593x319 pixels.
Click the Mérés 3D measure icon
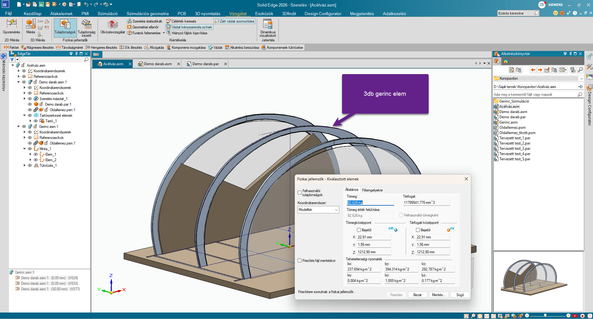pyautogui.click(x=31, y=27)
